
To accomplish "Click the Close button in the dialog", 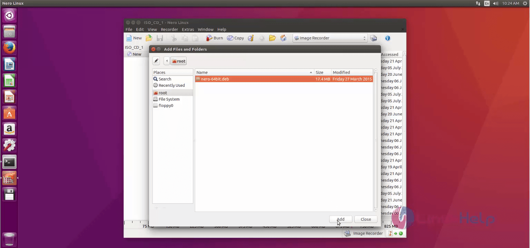I will tap(366, 219).
